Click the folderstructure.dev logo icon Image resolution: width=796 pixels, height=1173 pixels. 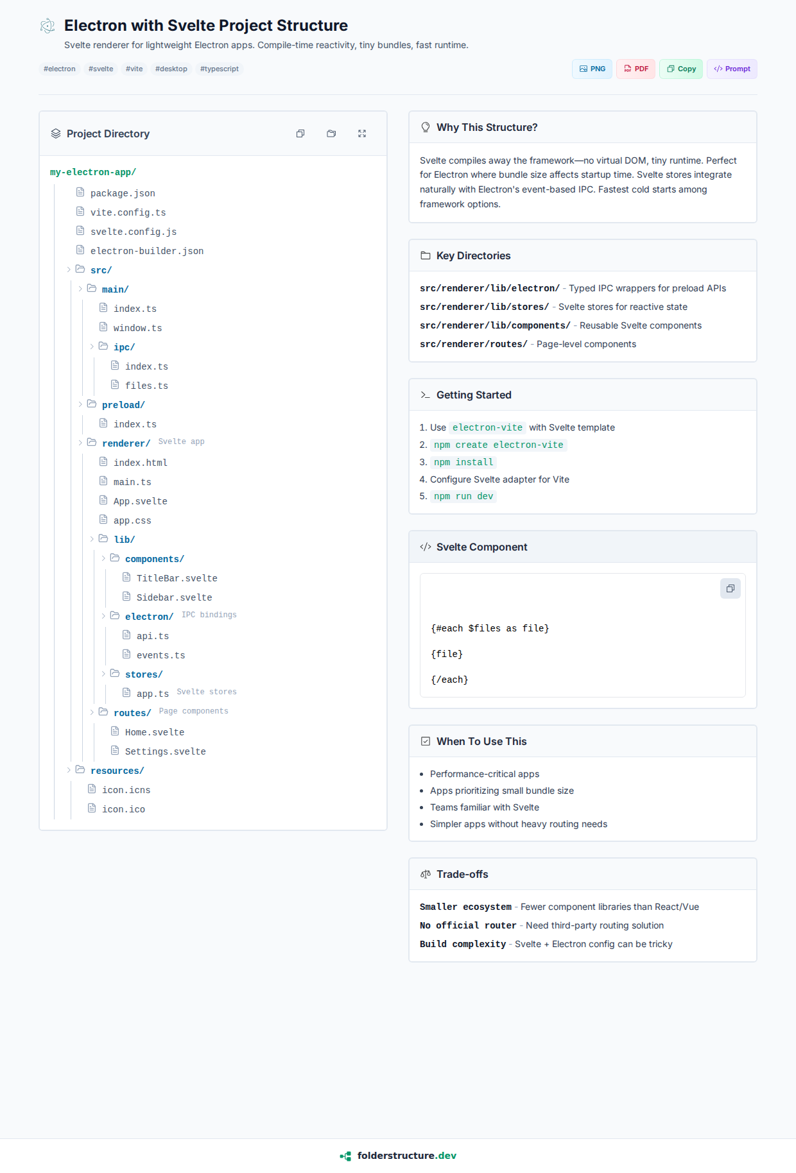[345, 1156]
